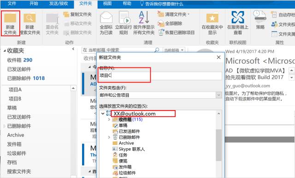
Task: Open 搜索文件夹 (Search Folders) in folder pane
Action: [19, 172]
